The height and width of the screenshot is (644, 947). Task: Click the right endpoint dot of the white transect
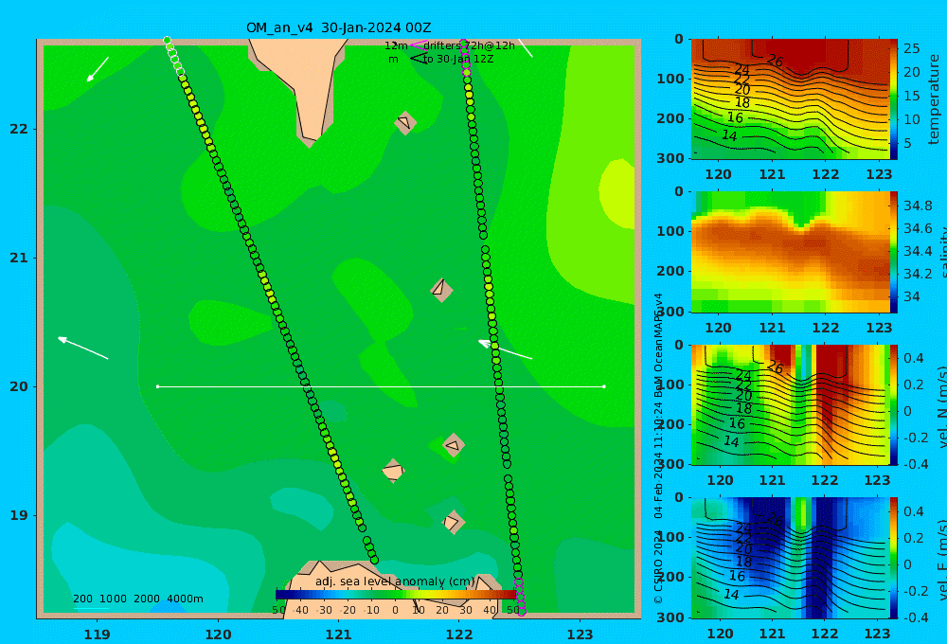coord(604,386)
